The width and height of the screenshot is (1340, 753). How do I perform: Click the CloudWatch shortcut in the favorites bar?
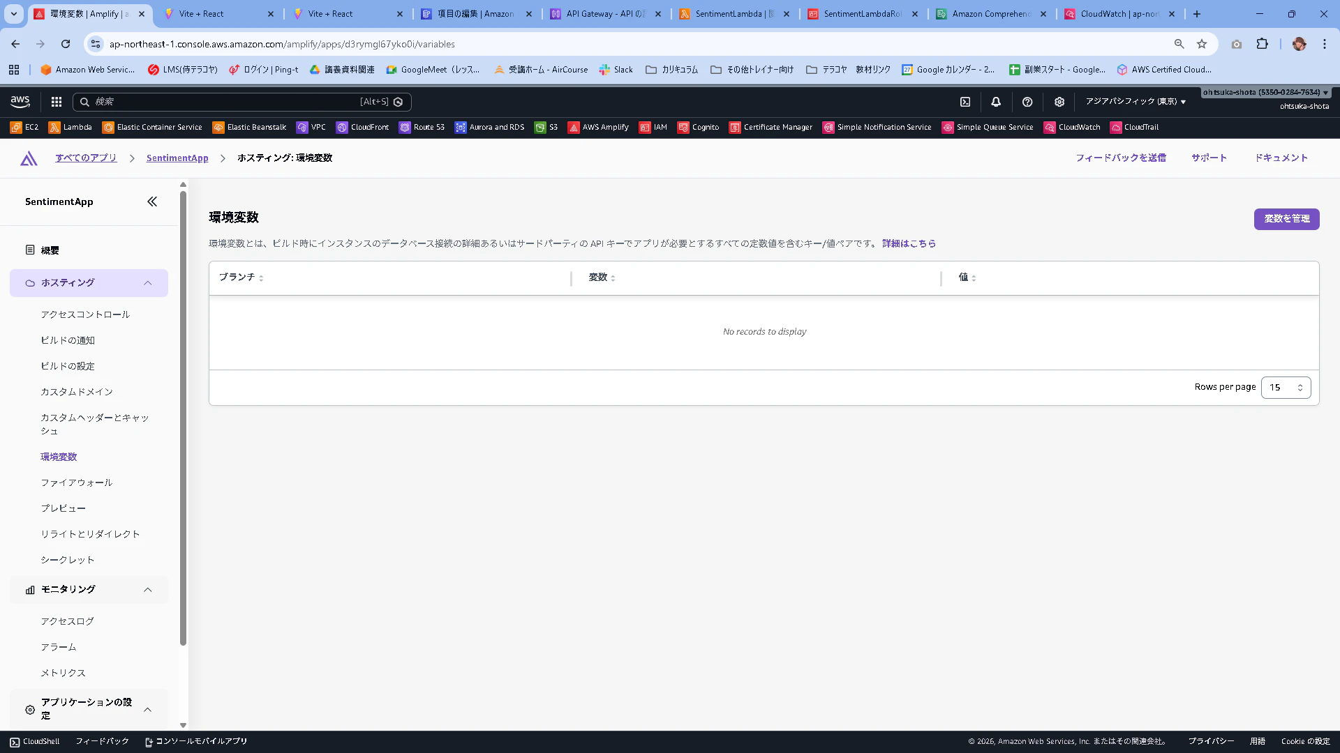click(x=1071, y=128)
